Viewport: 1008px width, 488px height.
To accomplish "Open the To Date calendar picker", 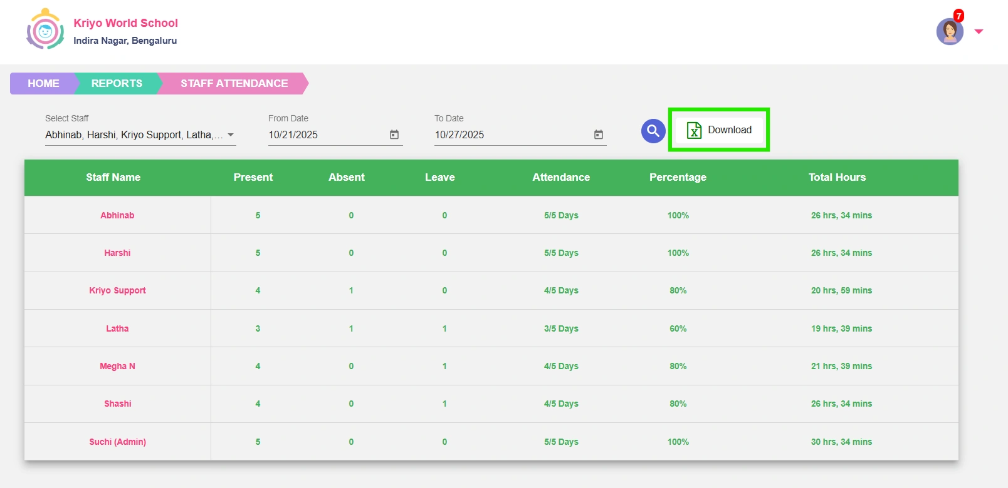I will point(599,135).
